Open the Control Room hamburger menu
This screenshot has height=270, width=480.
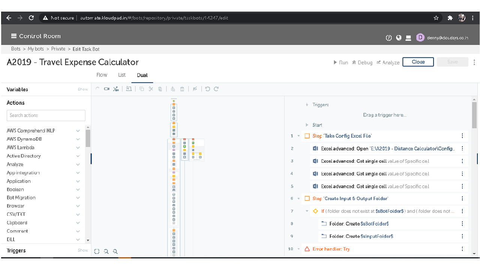14,36
